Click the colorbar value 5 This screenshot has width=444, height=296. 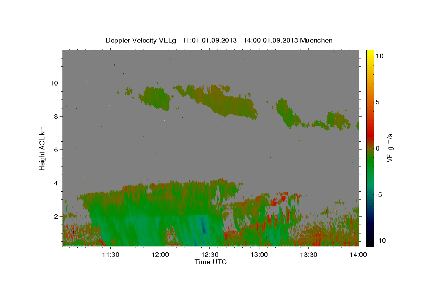click(377, 102)
